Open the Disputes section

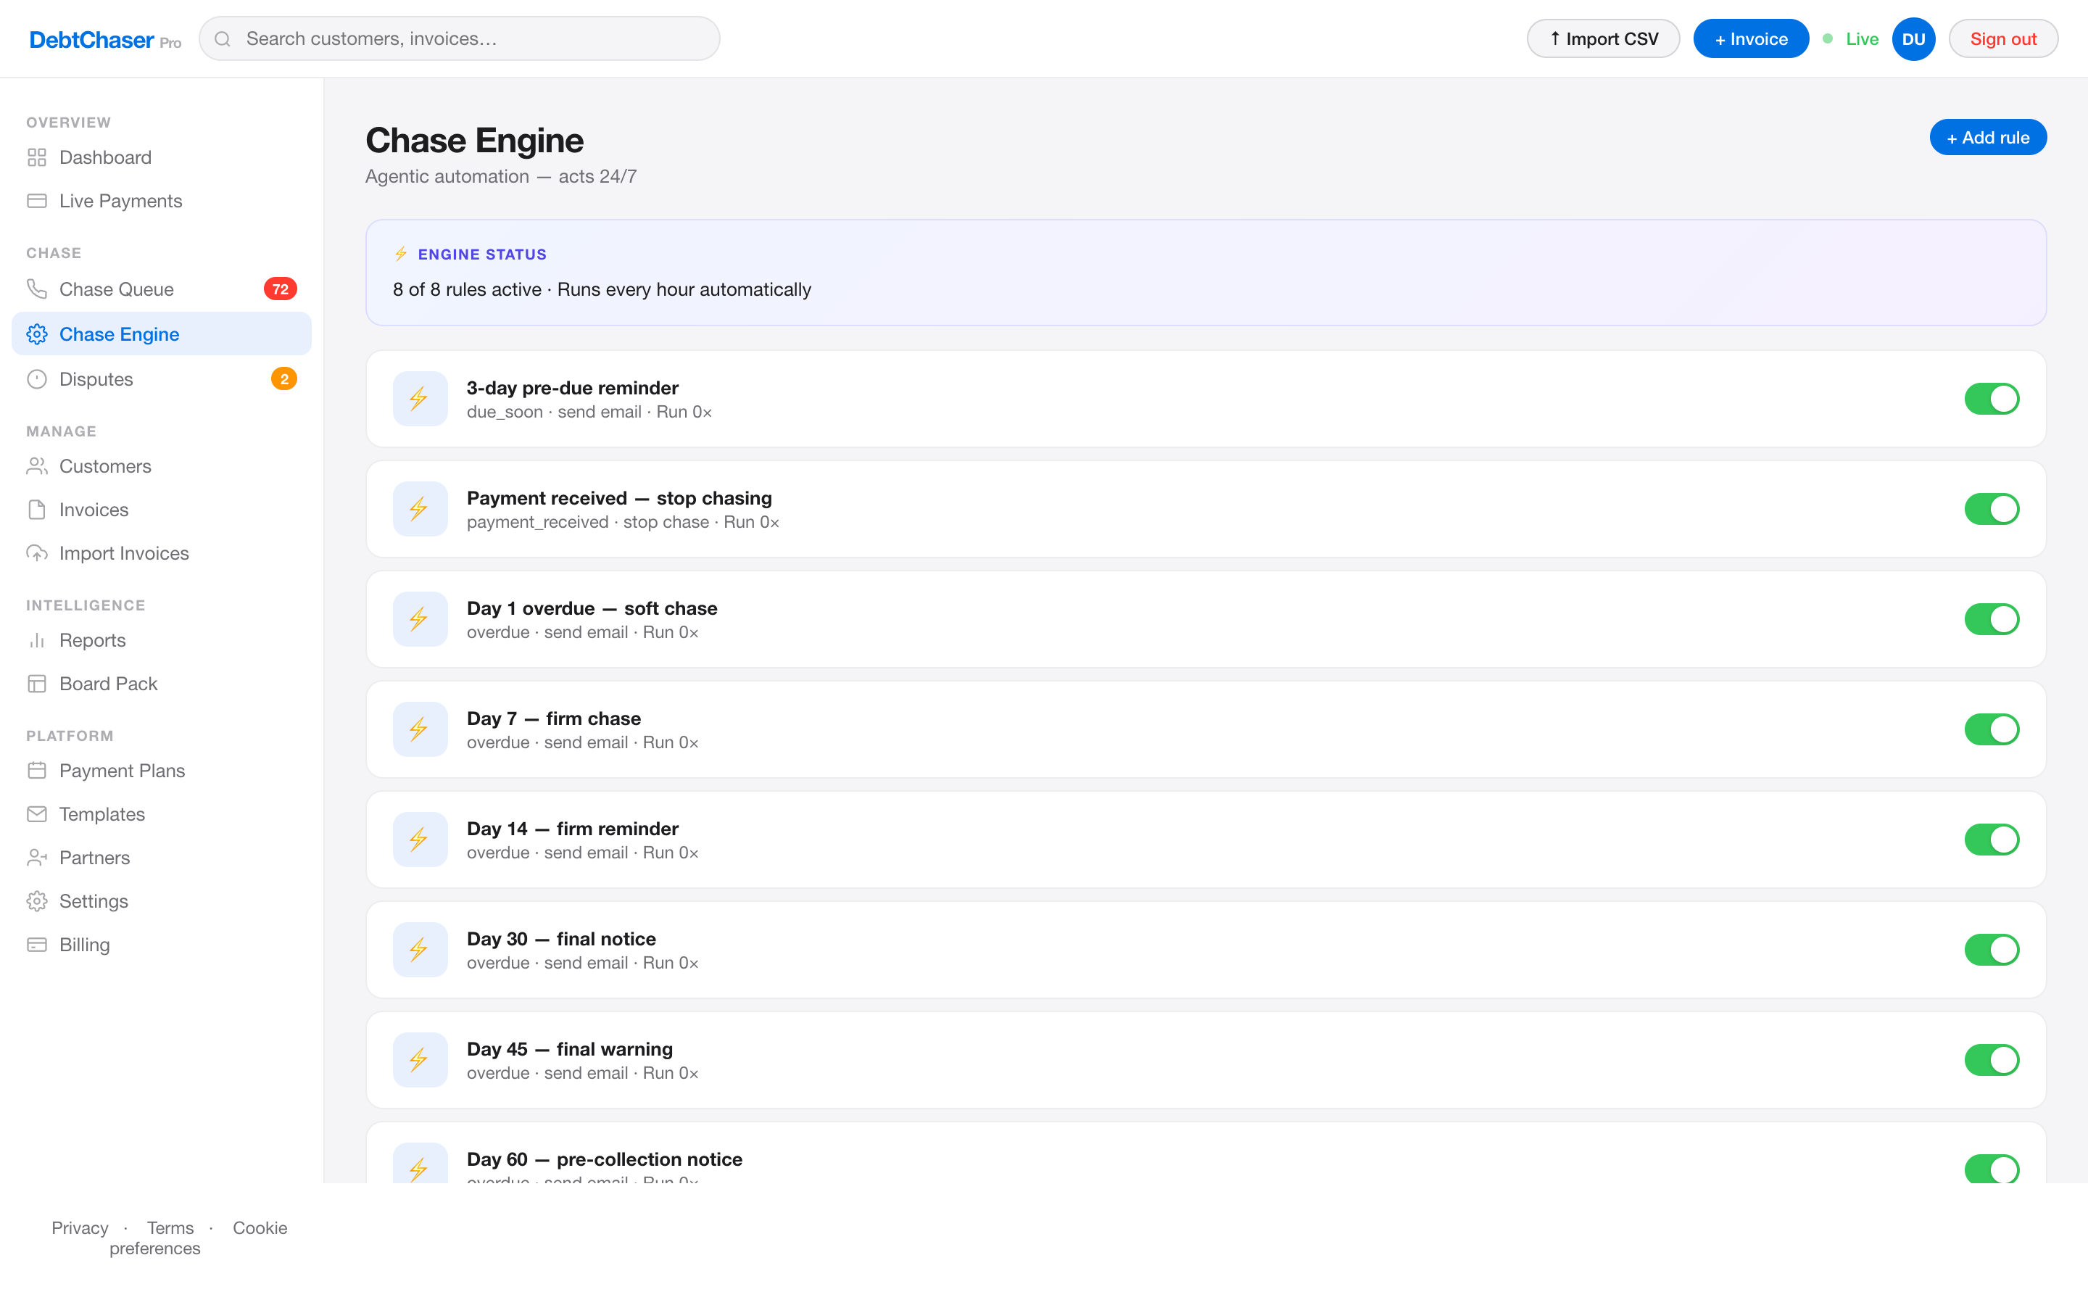162,379
